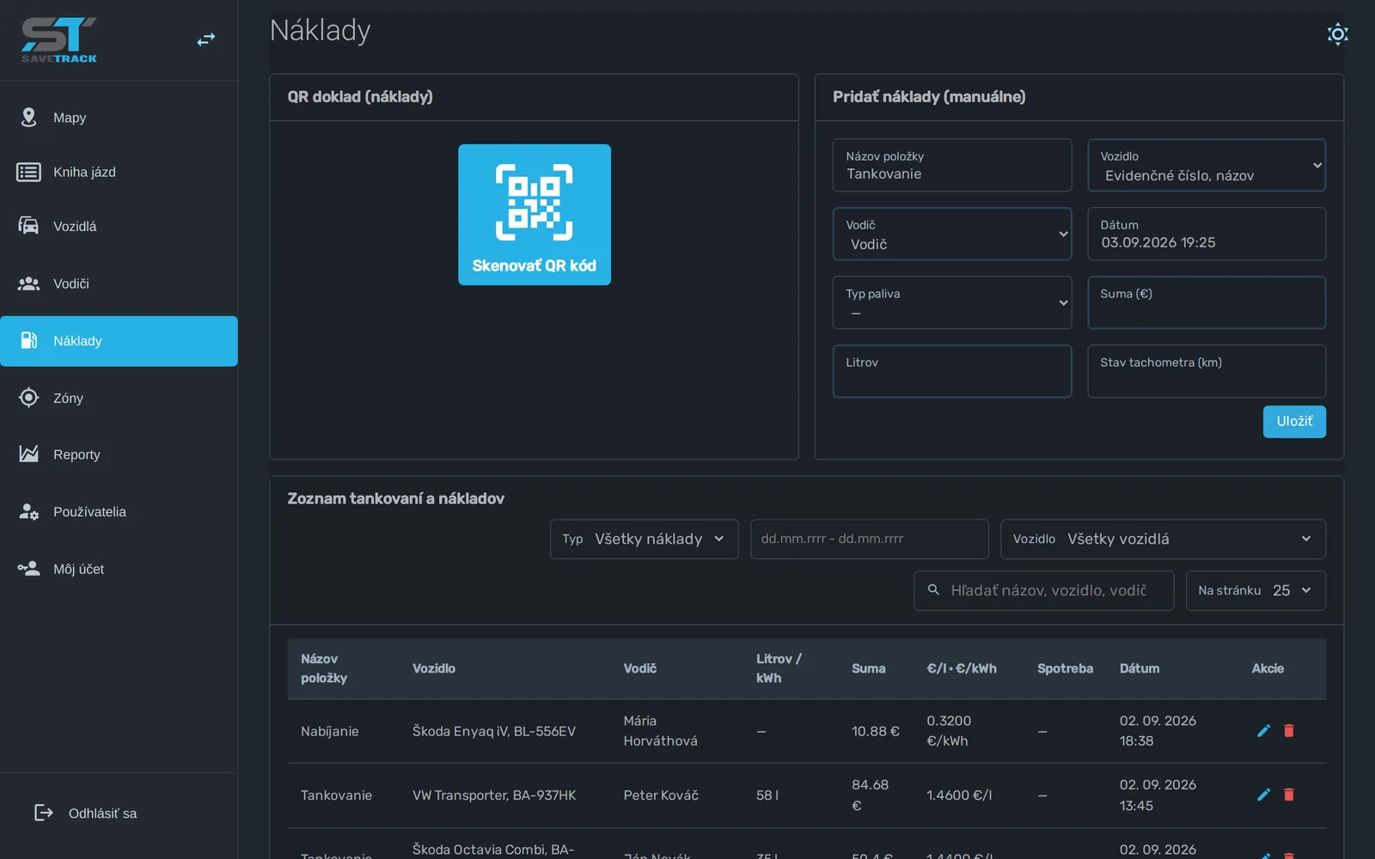
Task: Click the Kniha jázd list icon
Action: tap(28, 172)
